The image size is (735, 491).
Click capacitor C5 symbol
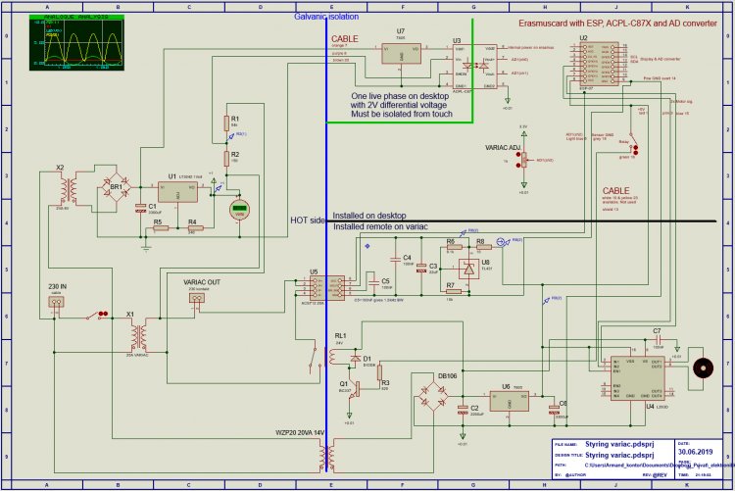tap(373, 282)
